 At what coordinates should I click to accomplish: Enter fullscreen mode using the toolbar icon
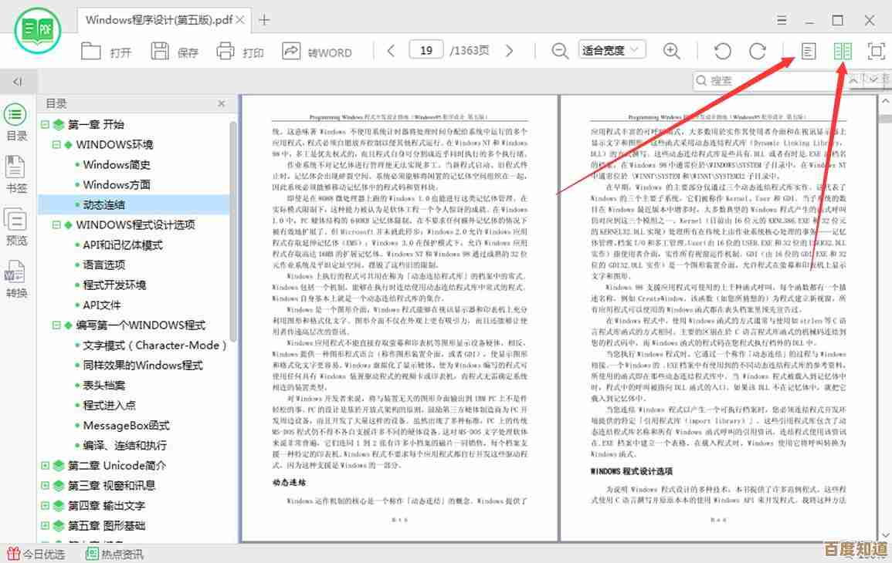coord(876,52)
